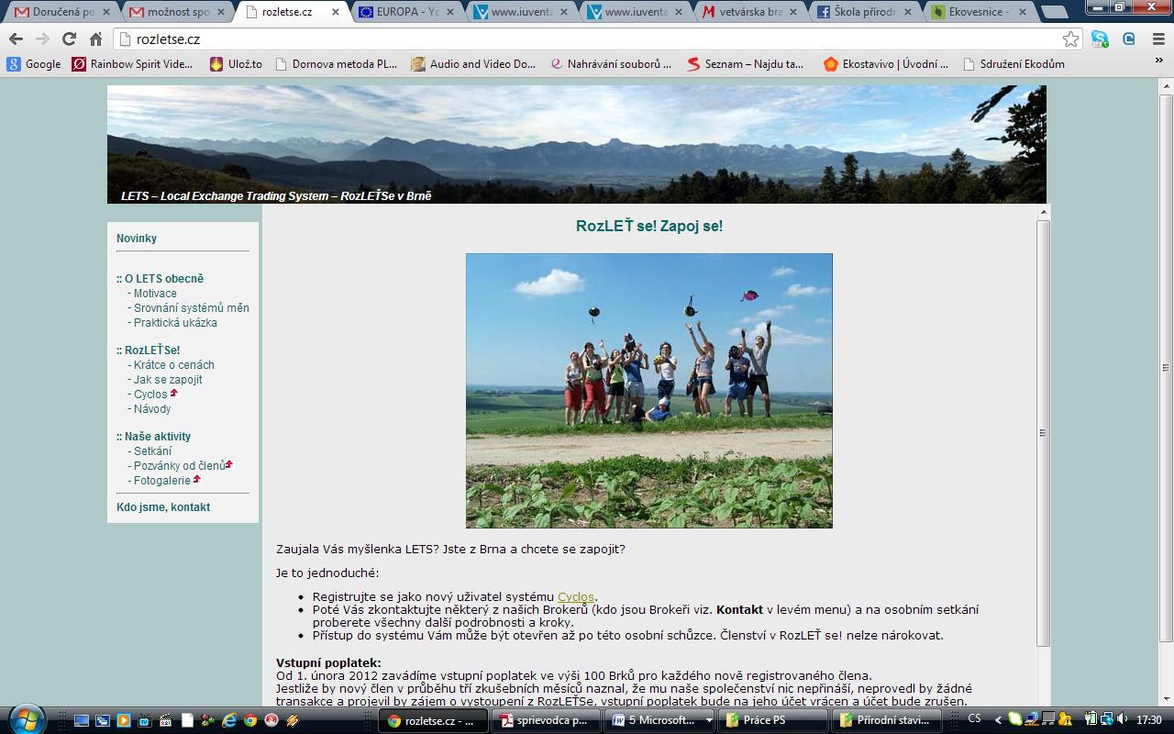The width and height of the screenshot is (1174, 734).
Task: Bookmark this page with the star icon
Action: (1070, 39)
